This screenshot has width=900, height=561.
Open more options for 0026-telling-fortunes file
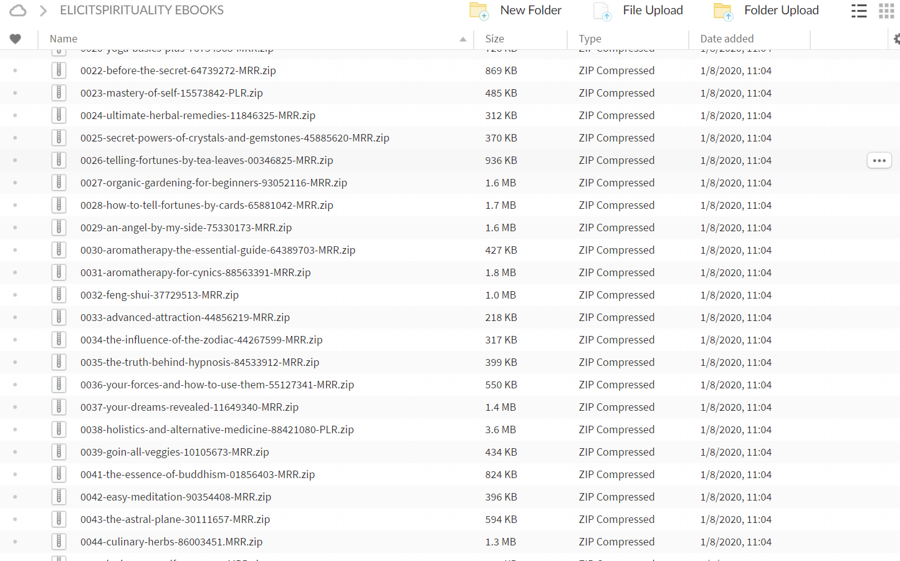point(879,160)
